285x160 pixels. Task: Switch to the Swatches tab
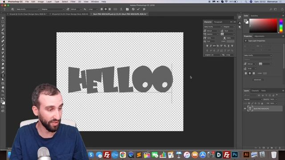[x=254, y=16]
